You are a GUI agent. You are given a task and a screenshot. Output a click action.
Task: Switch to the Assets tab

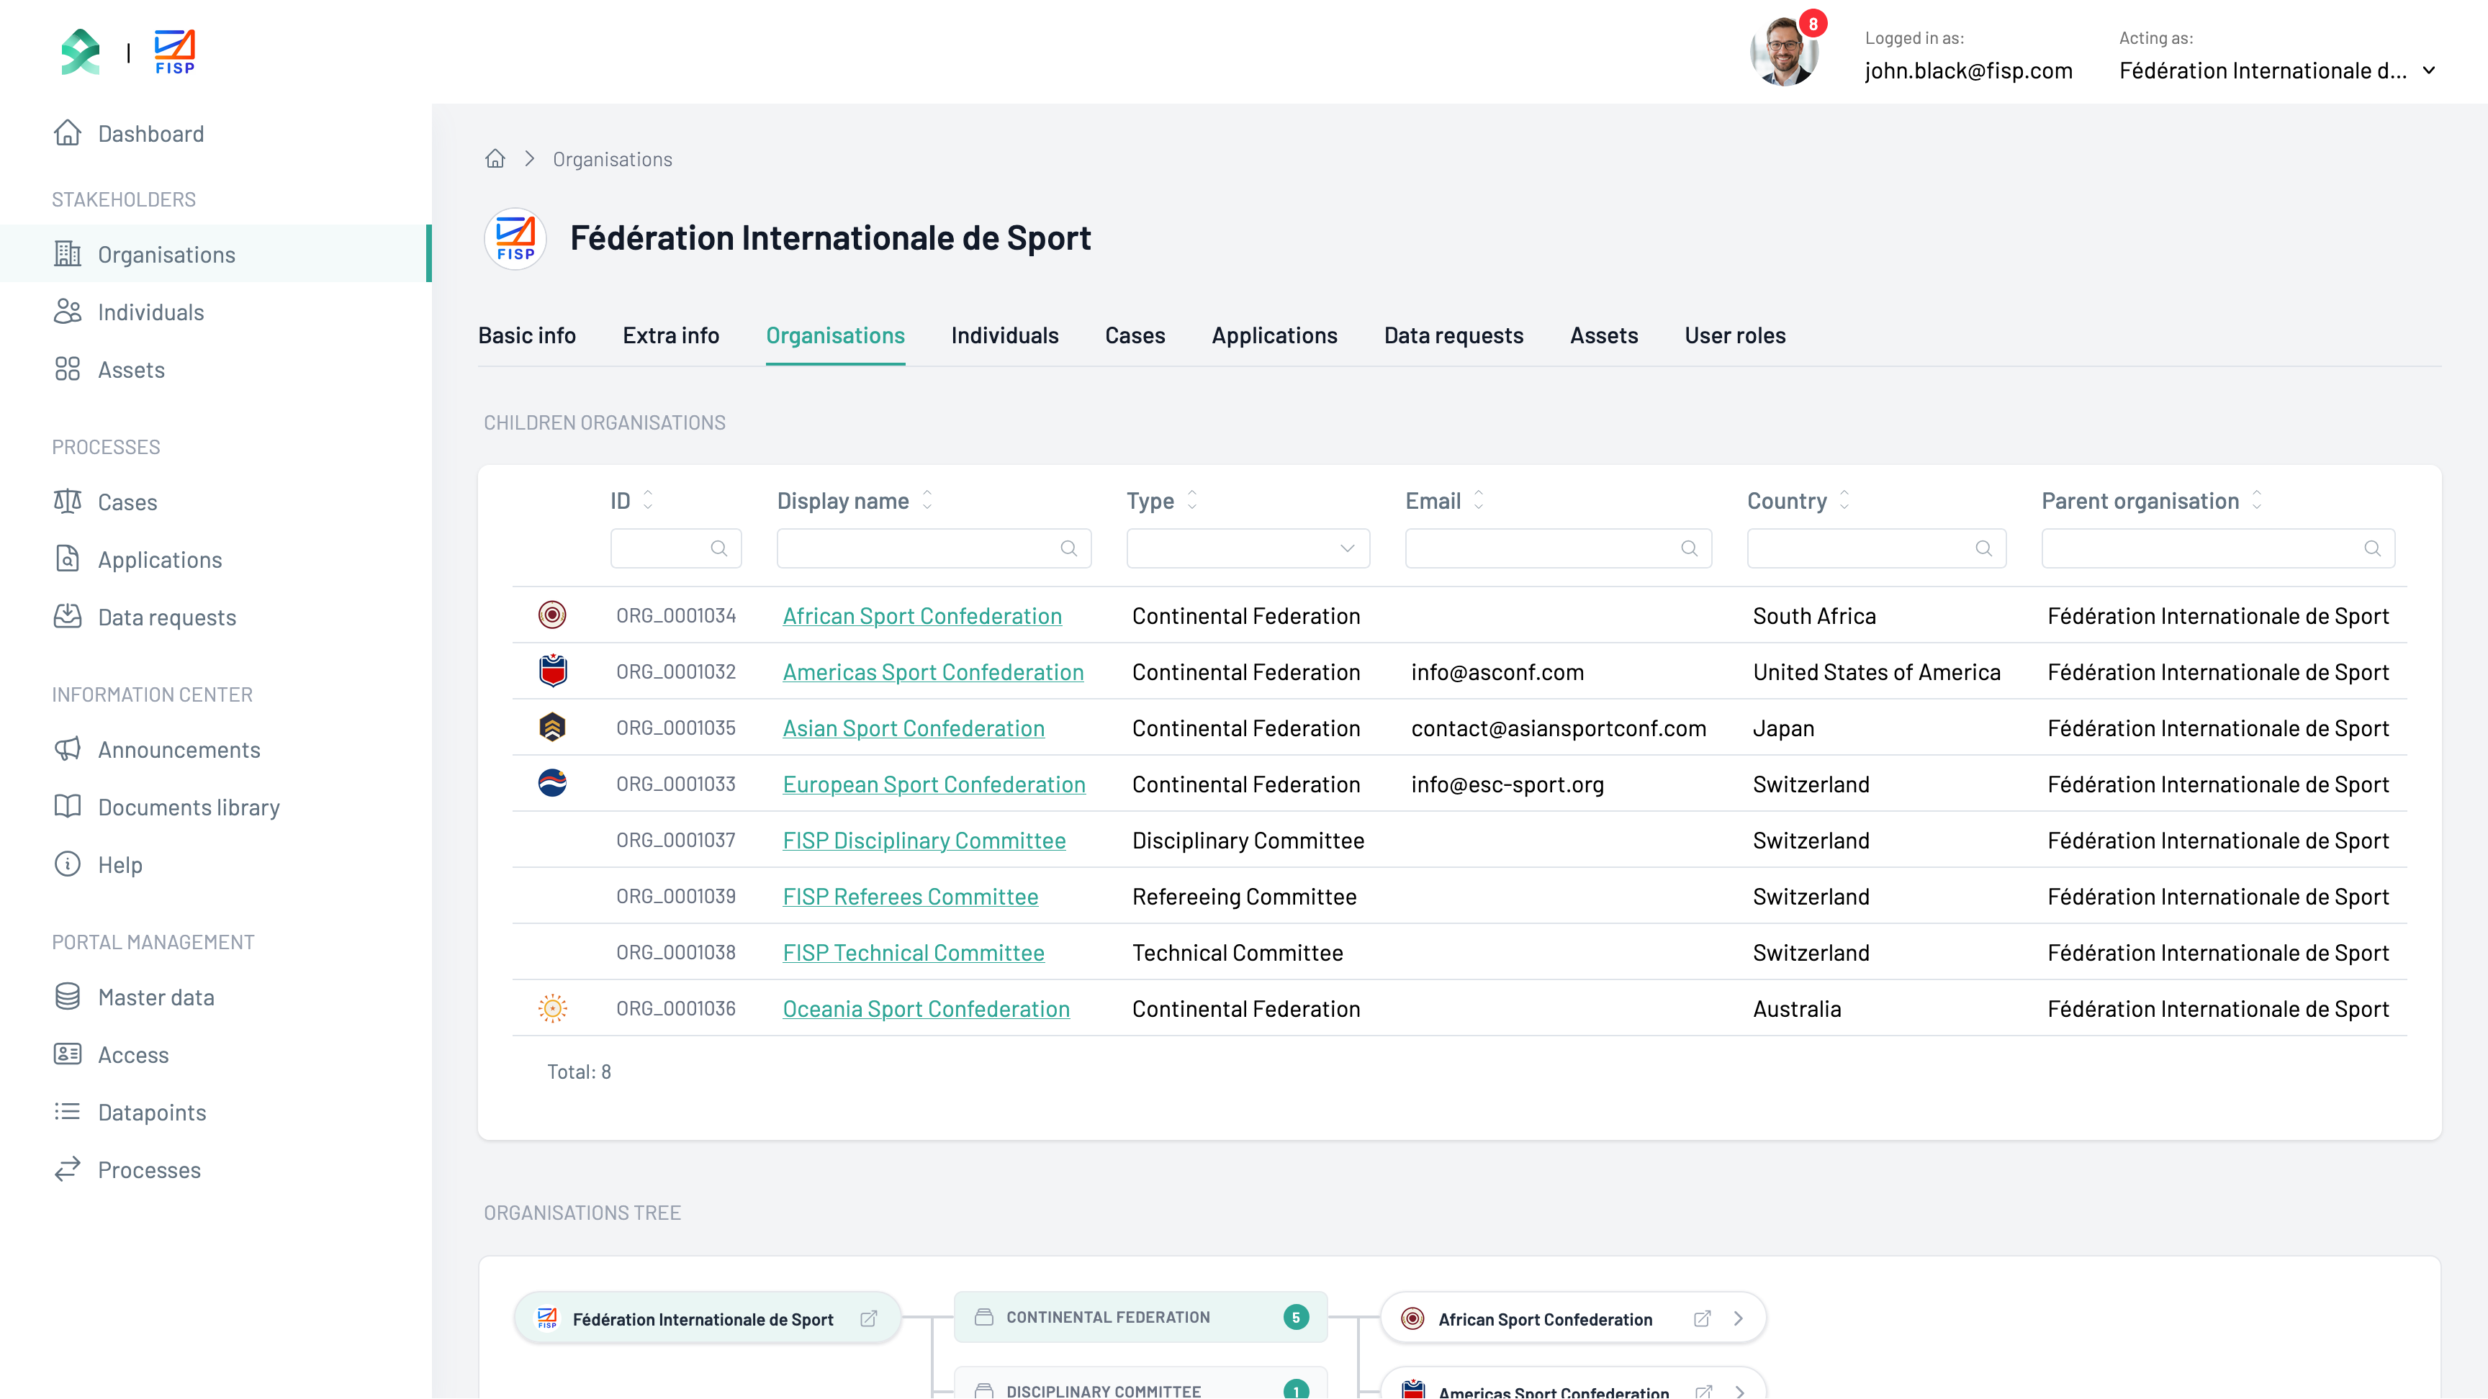click(1604, 335)
